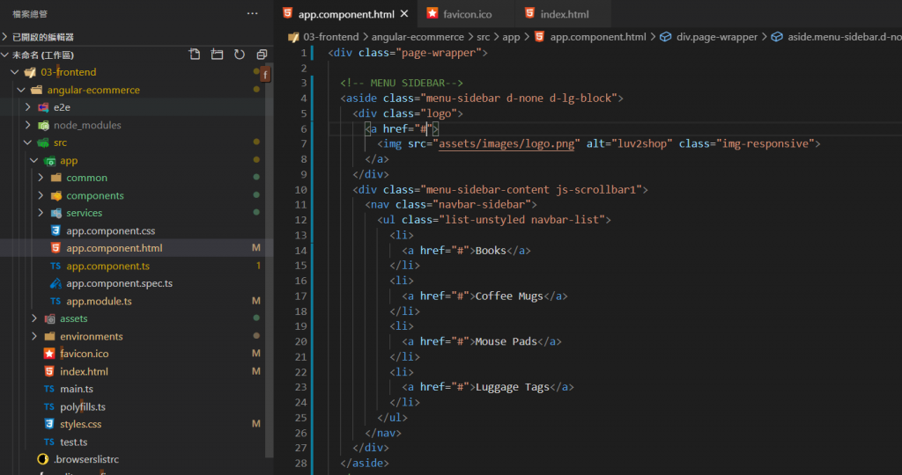This screenshot has height=475, width=902.
Task: Open app.component.ts file
Action: tap(107, 266)
